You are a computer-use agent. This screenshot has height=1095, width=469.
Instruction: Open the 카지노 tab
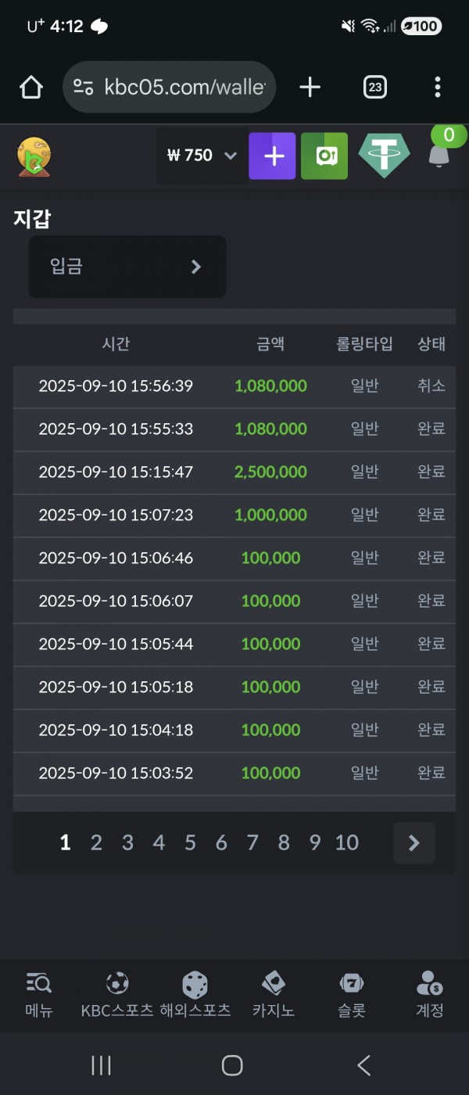click(274, 995)
